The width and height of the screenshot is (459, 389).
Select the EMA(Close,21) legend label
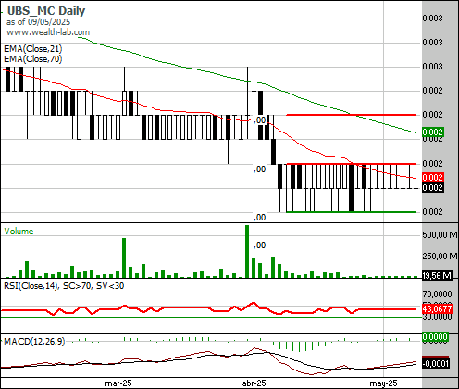33,49
